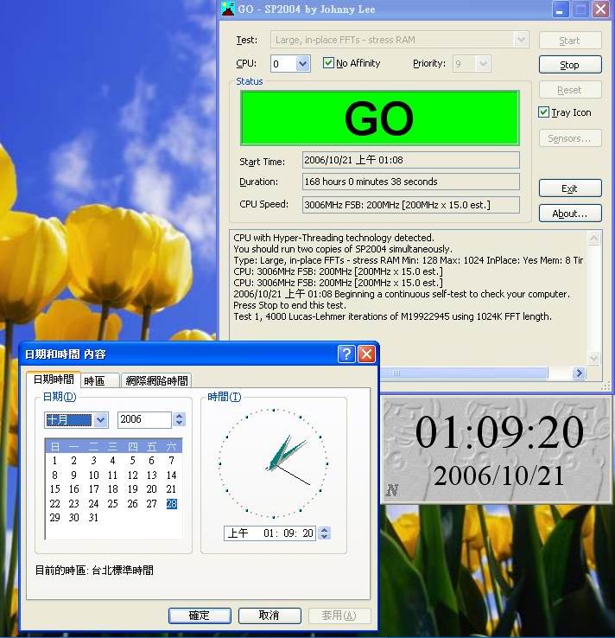Image resolution: width=615 pixels, height=638 pixels.
Task: Cancel with the 取消 button
Action: pos(269,616)
